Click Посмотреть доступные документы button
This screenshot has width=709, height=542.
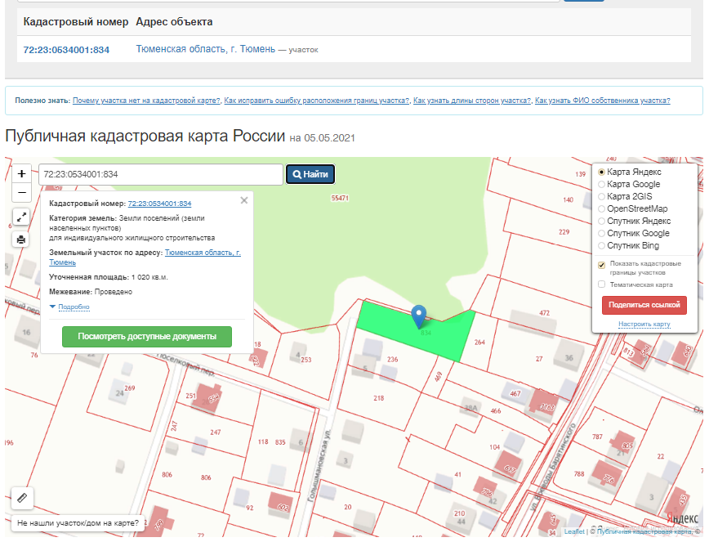coord(147,337)
